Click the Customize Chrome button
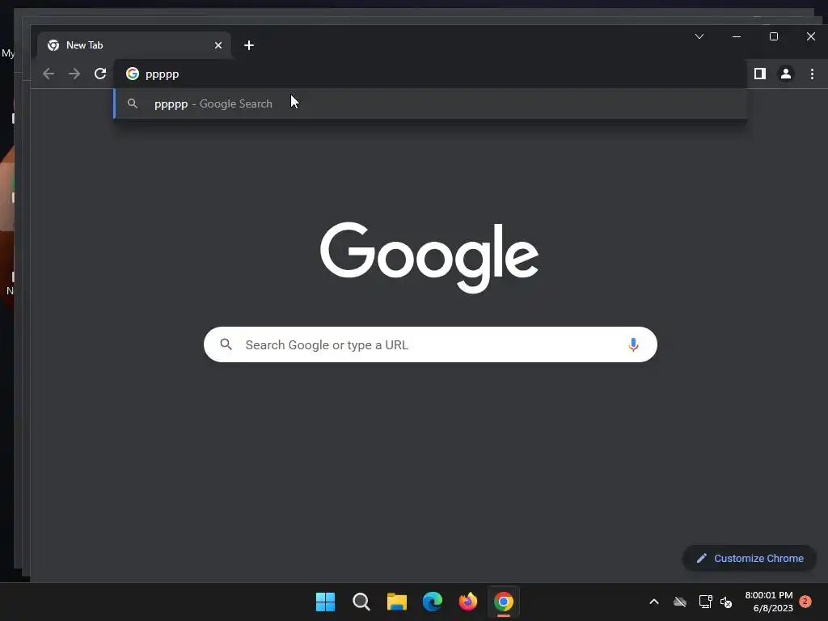 pos(750,558)
